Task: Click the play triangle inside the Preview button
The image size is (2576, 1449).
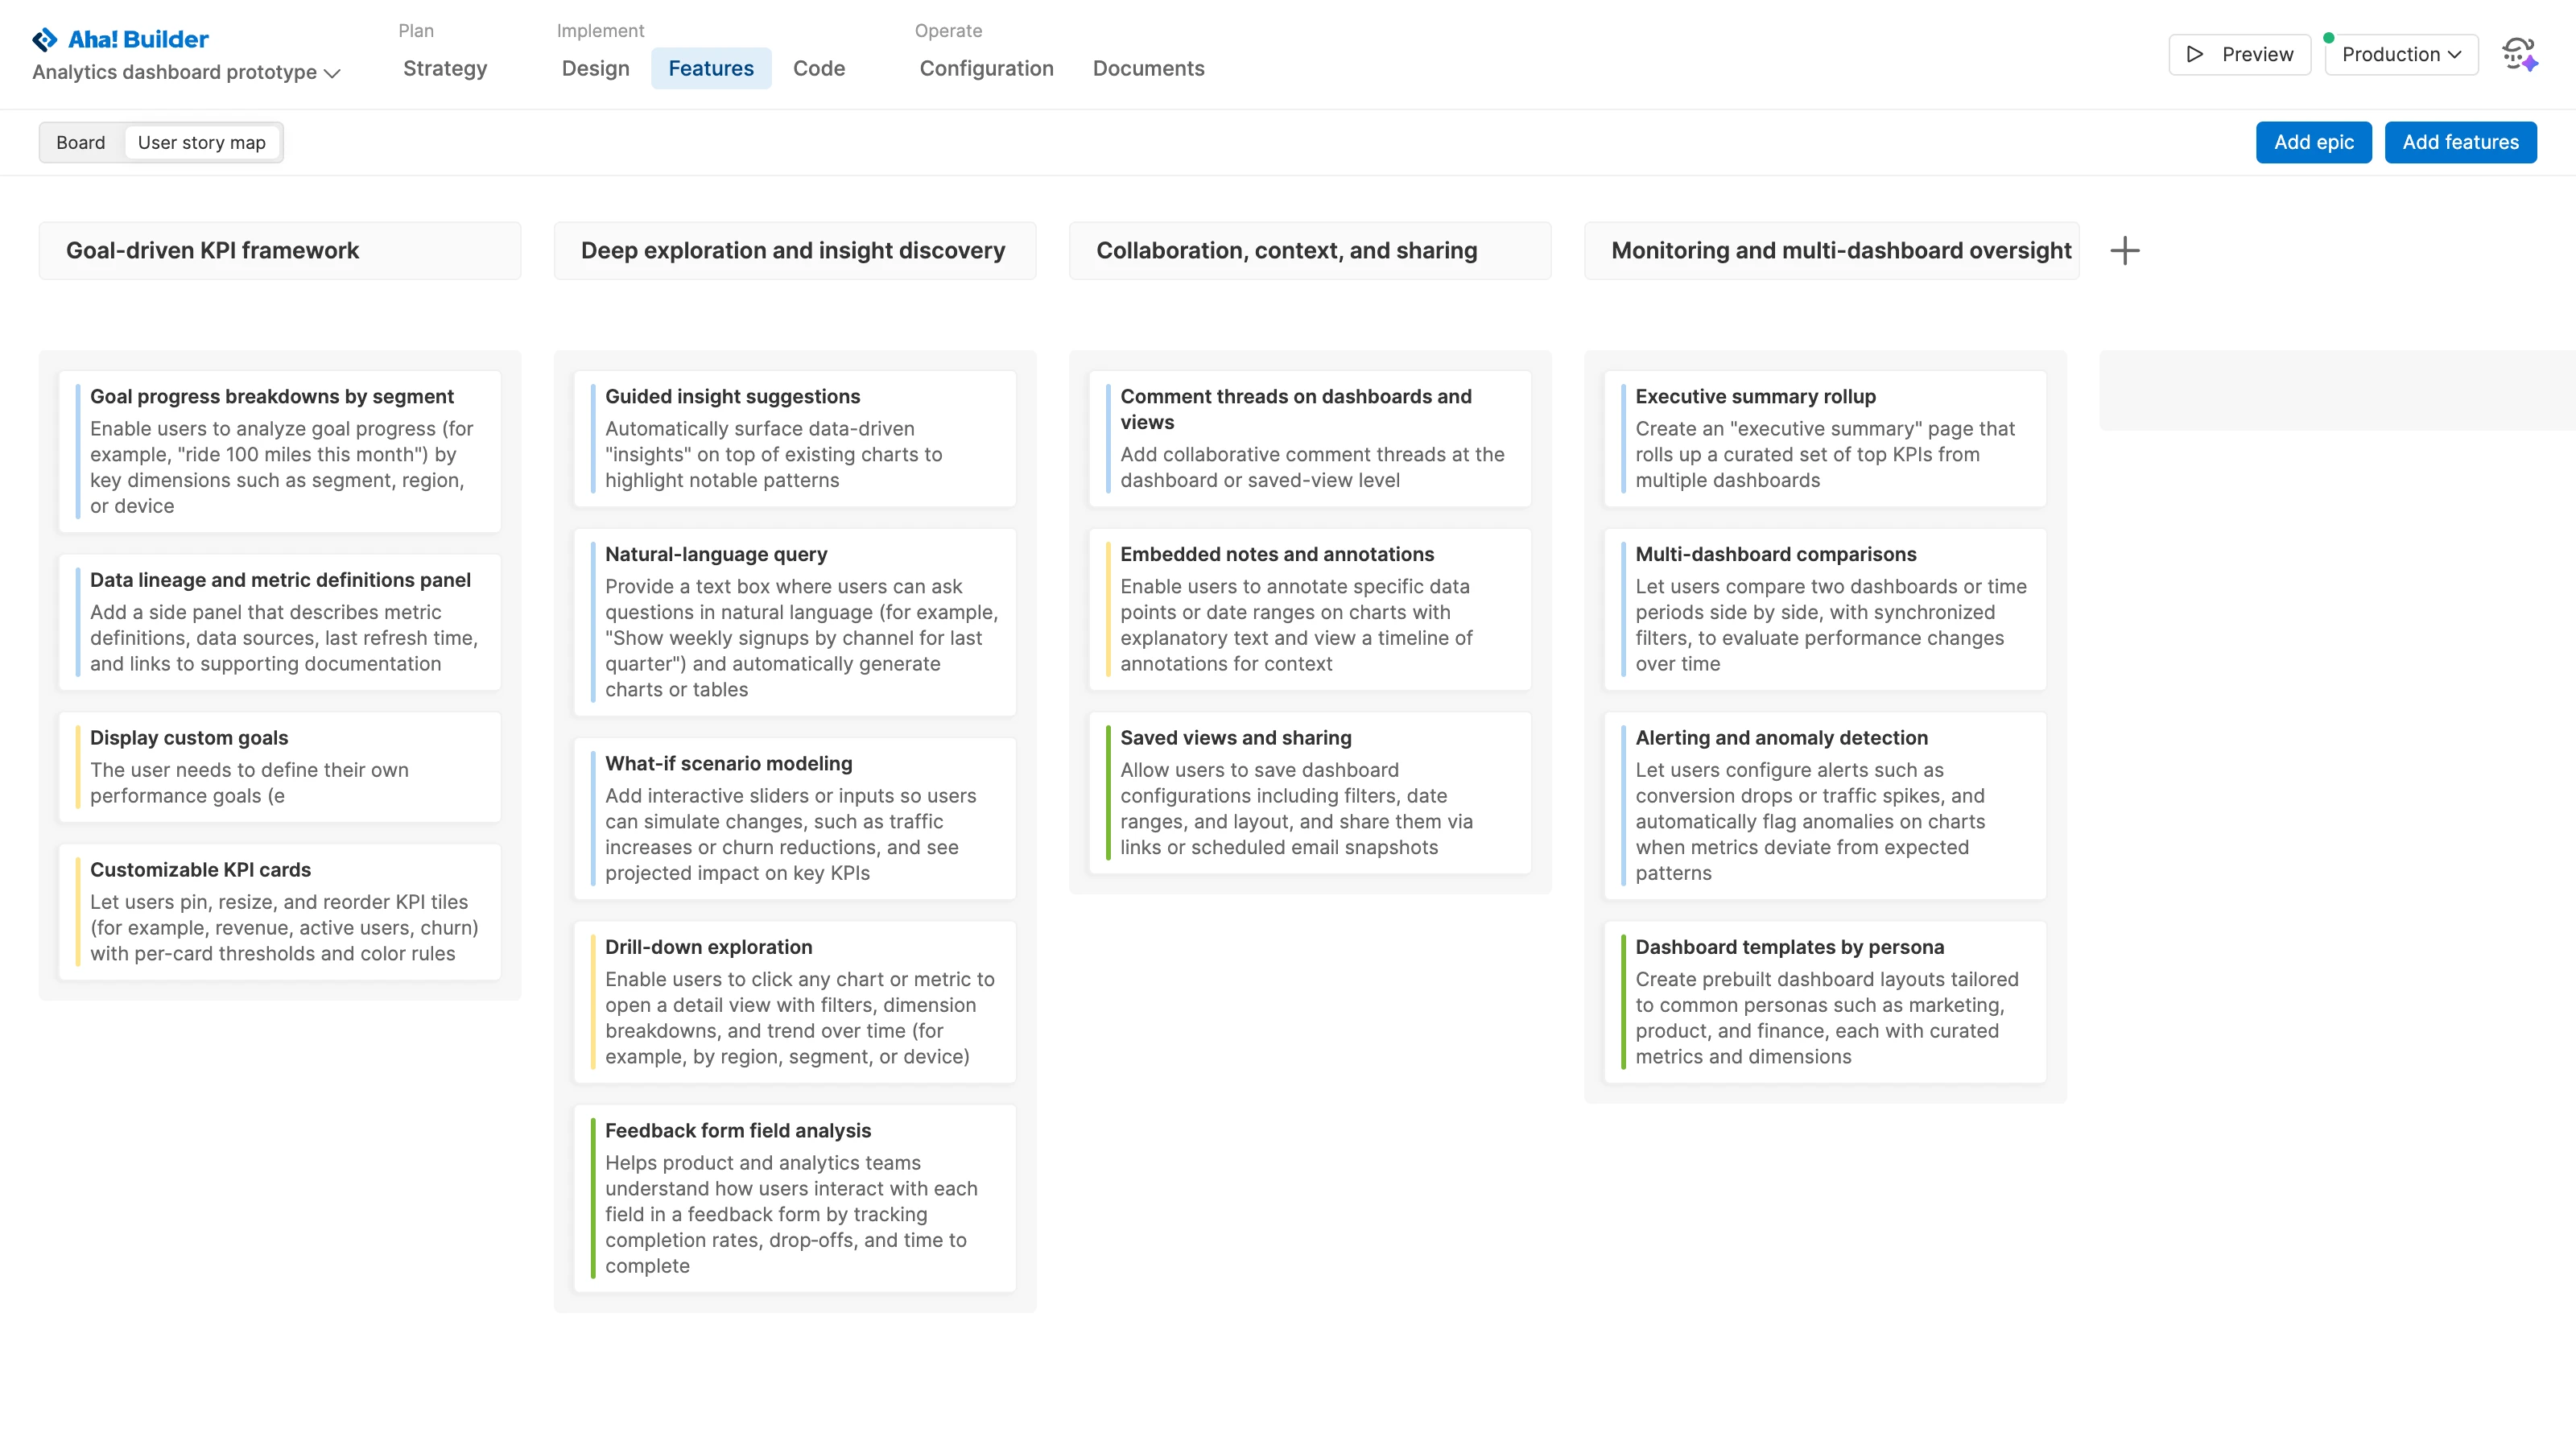Action: coord(2194,55)
